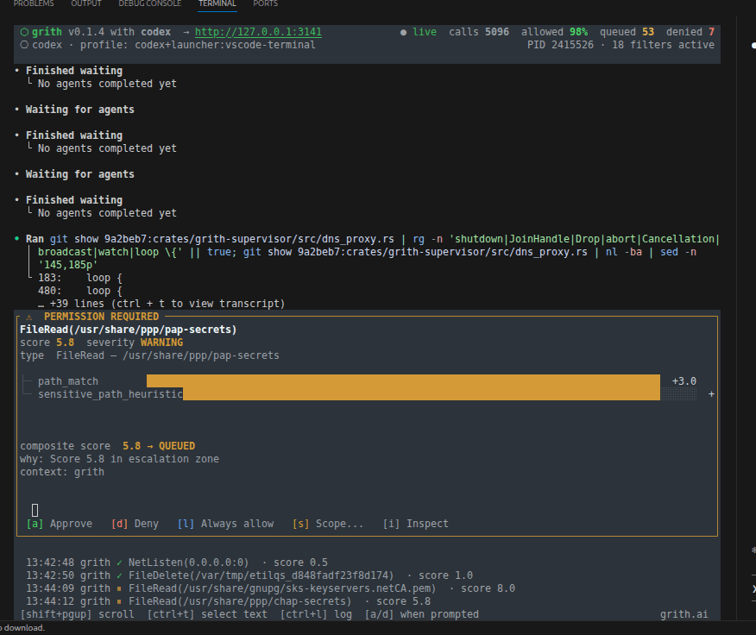
Task: Click the NetListen(0.0.0.0:0) log entry
Action: click(x=176, y=563)
